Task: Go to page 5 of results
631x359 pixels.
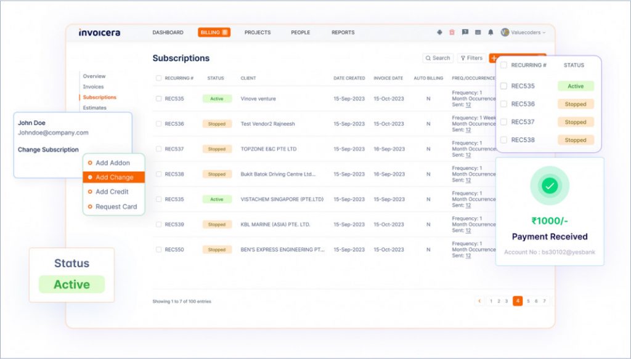Action: point(528,301)
